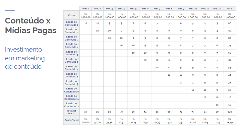The image size is (239, 133).
Task: Click the subtitle 'Investimento em marketing de conteúdo'
Action: pos(25,58)
